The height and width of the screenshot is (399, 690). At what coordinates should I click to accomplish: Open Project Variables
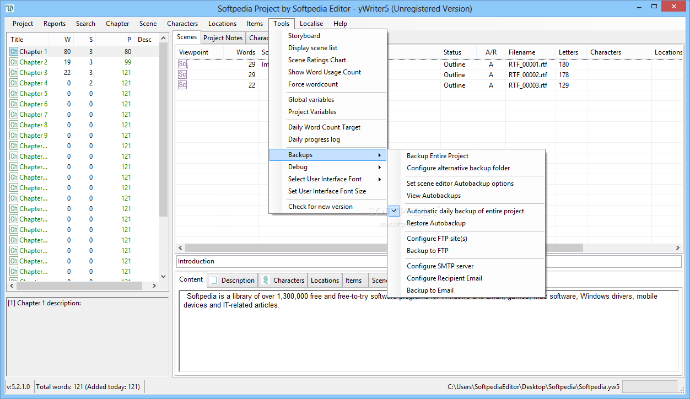click(x=328, y=112)
